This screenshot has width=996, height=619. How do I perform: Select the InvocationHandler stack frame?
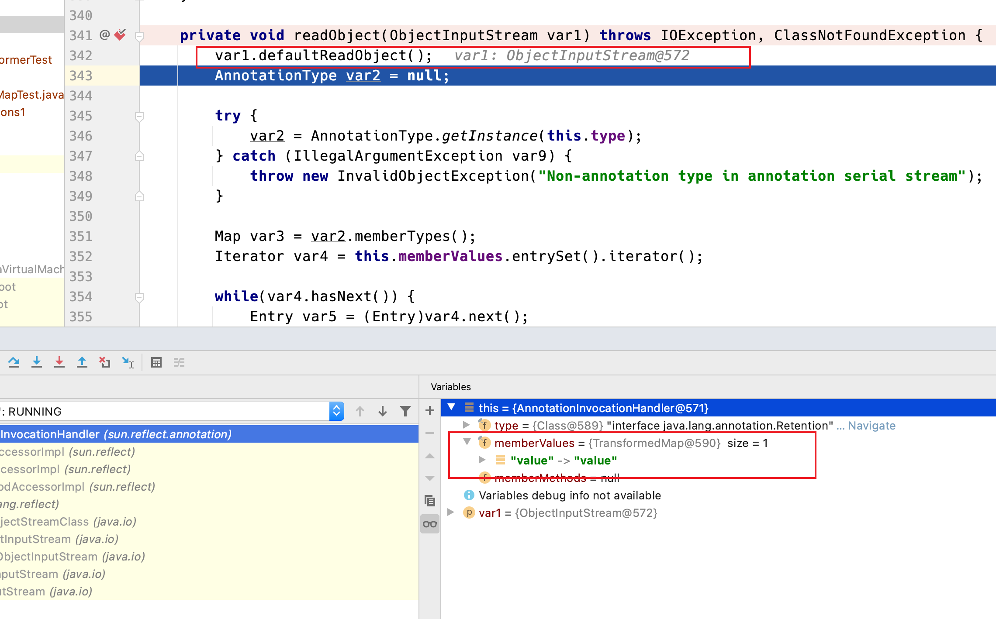coord(116,434)
